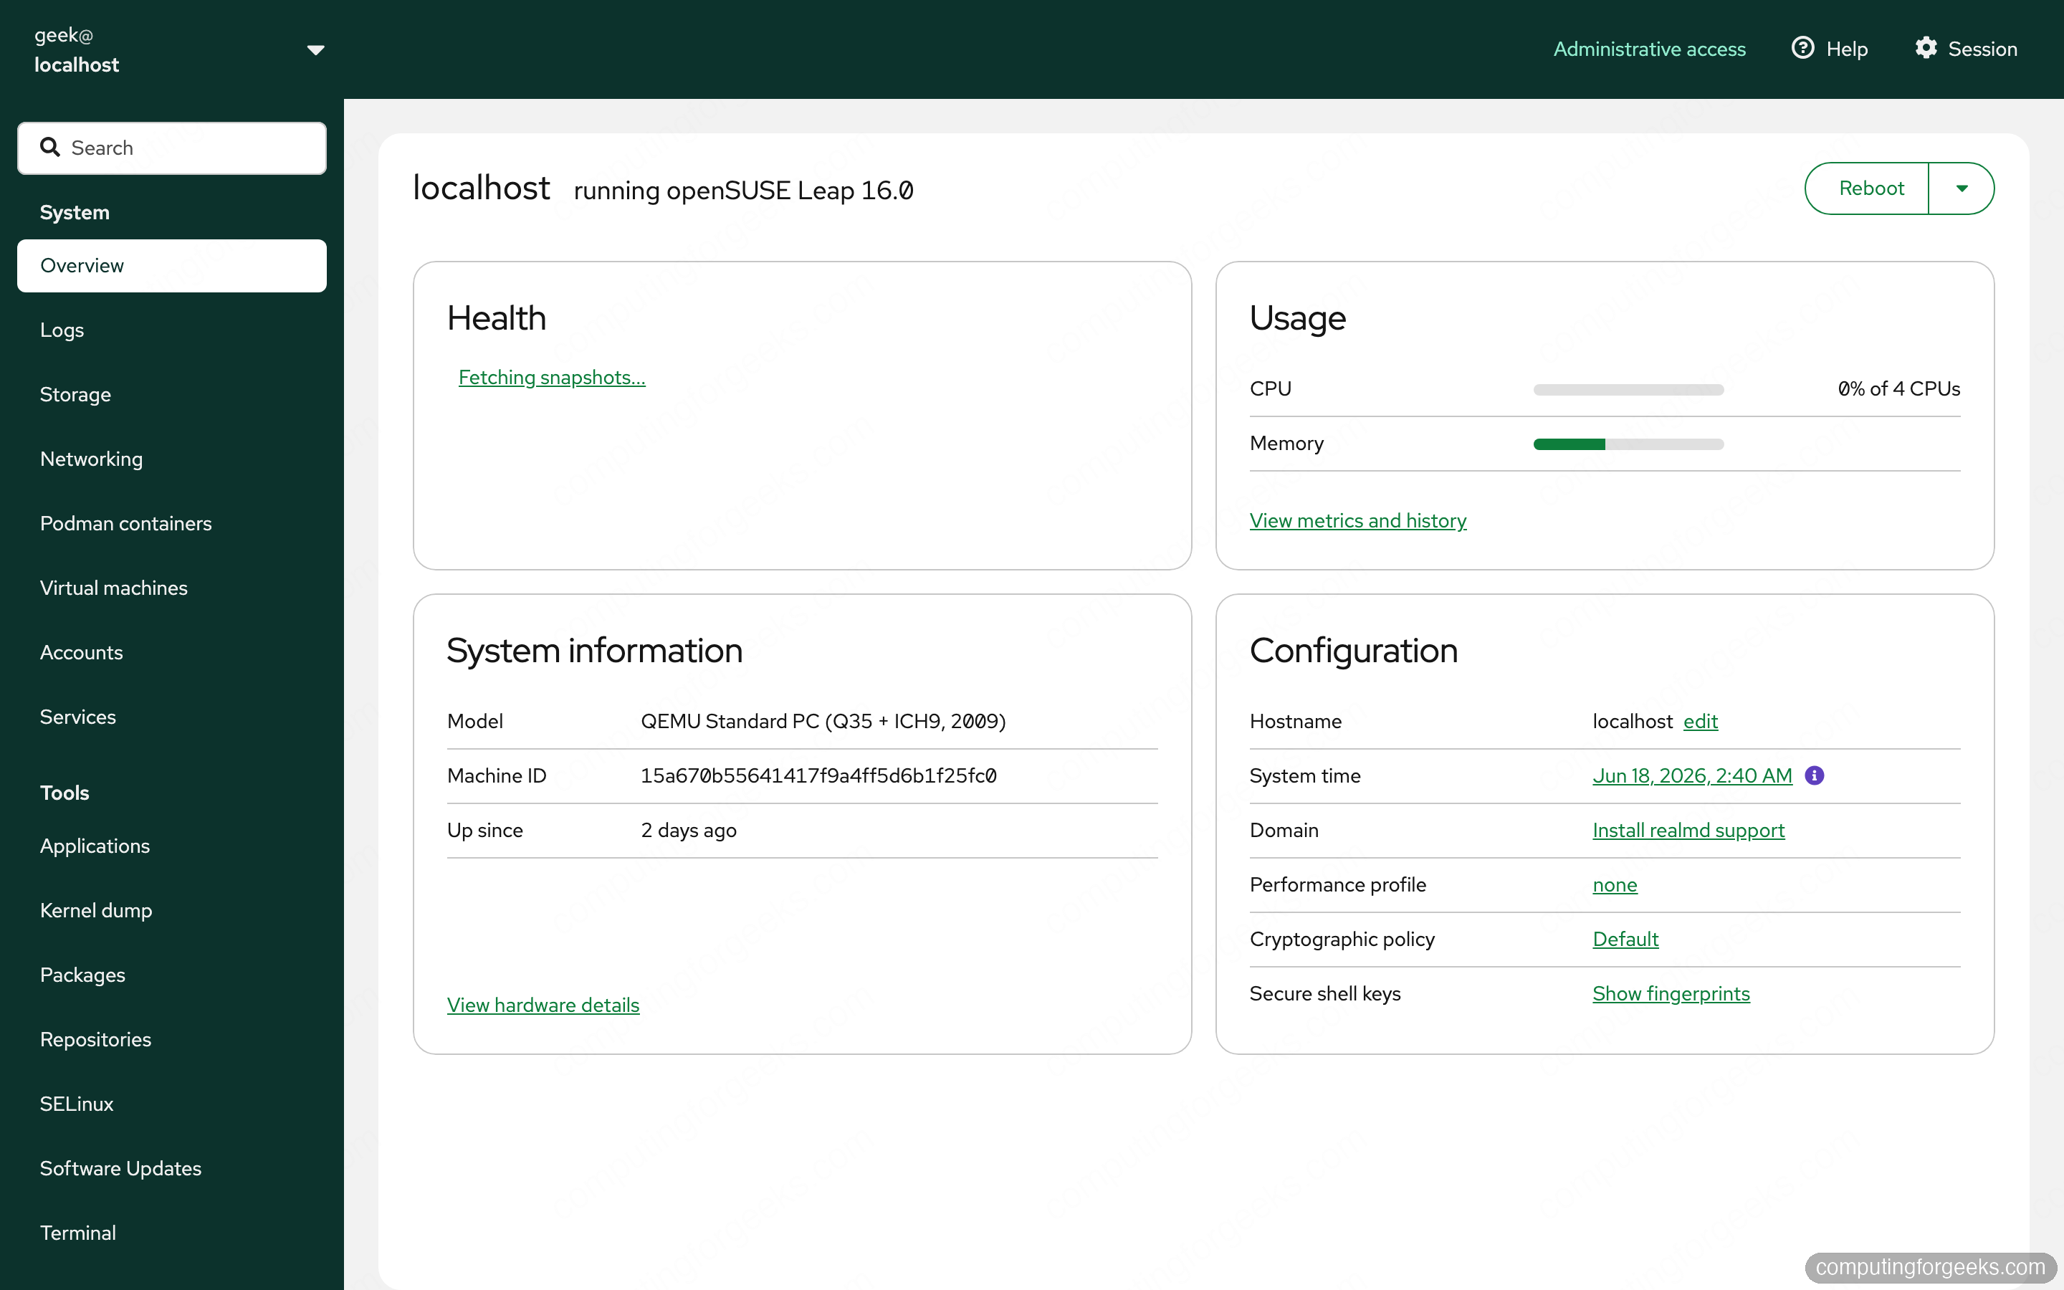The height and width of the screenshot is (1290, 2064).
Task: Click the Machine ID value text
Action: click(818, 775)
